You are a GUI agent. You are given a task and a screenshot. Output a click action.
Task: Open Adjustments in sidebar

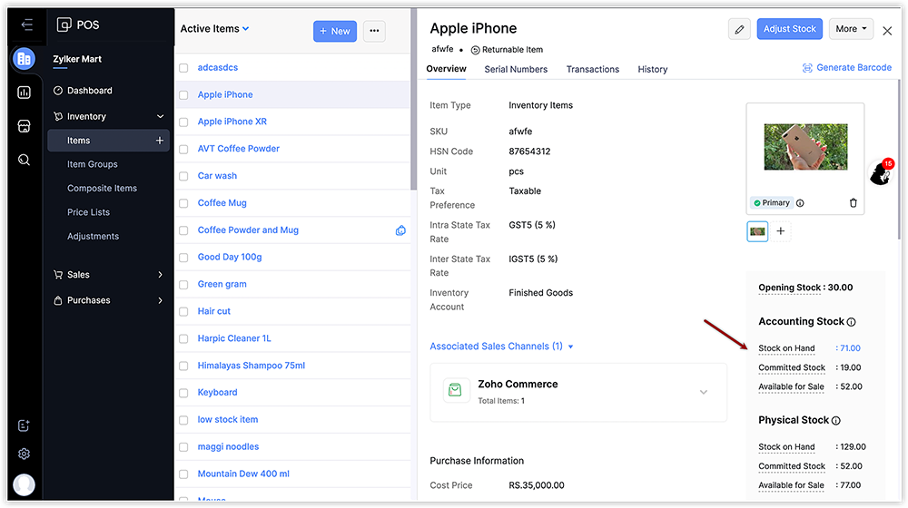pyautogui.click(x=94, y=236)
